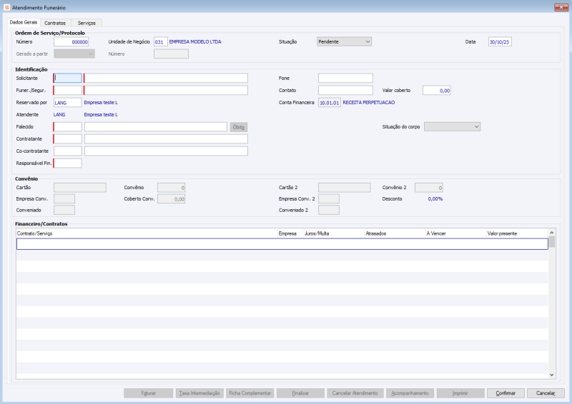
Task: Click the disabled Número field beside Gerado a partir
Action: pos(171,54)
